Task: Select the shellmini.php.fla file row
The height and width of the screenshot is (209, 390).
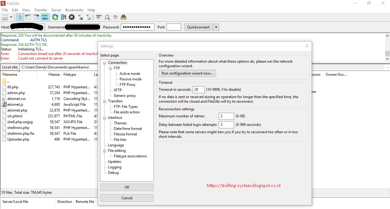Action: tap(49, 134)
